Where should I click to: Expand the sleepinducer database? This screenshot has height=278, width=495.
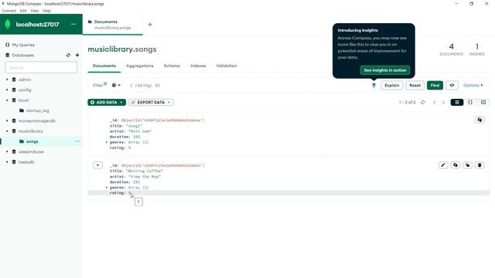pyautogui.click(x=7, y=151)
